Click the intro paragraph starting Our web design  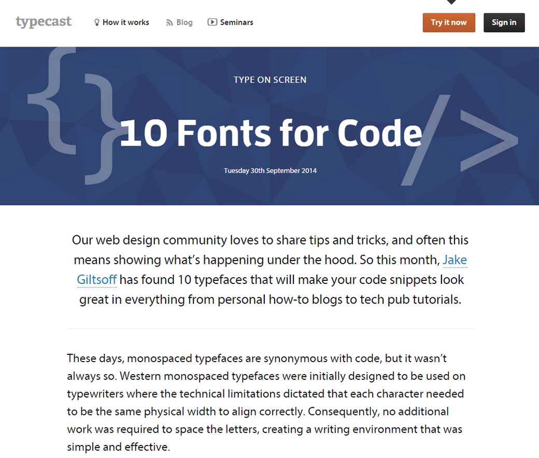coord(270,269)
